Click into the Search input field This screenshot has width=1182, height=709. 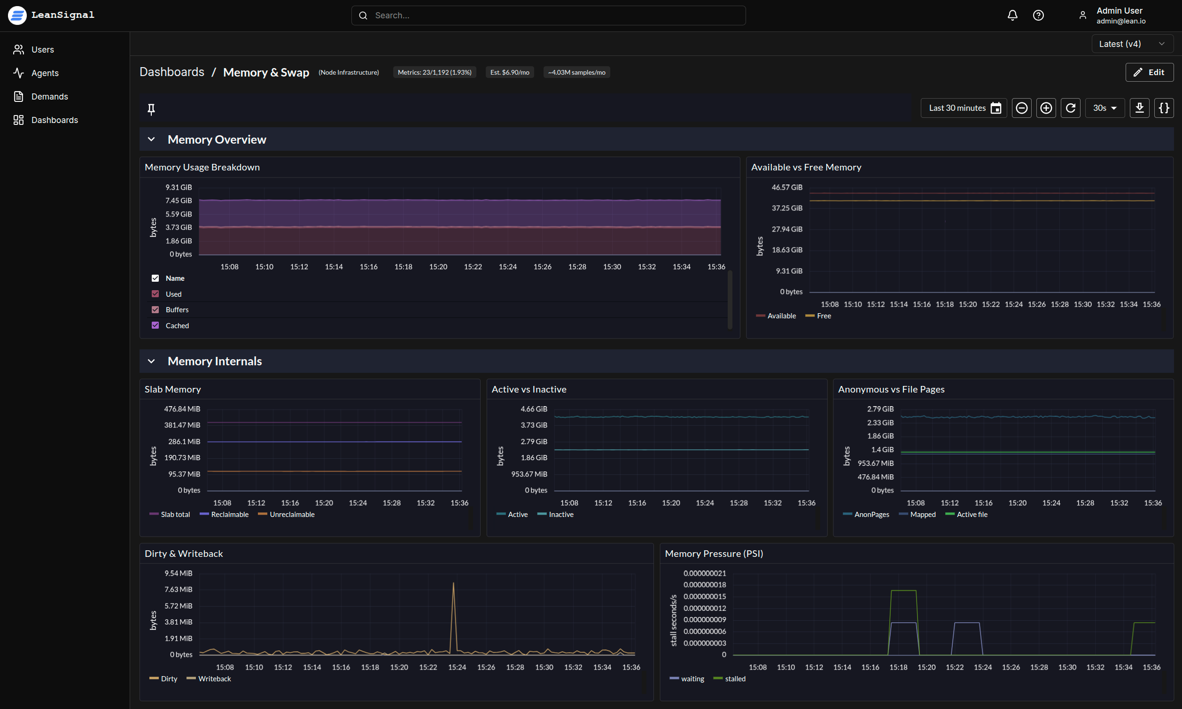(548, 15)
